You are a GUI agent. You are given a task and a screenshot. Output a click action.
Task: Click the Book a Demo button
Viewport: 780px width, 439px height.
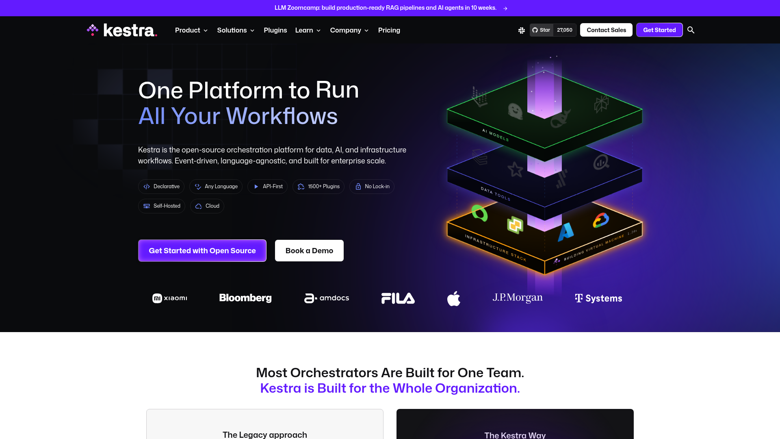(309, 251)
